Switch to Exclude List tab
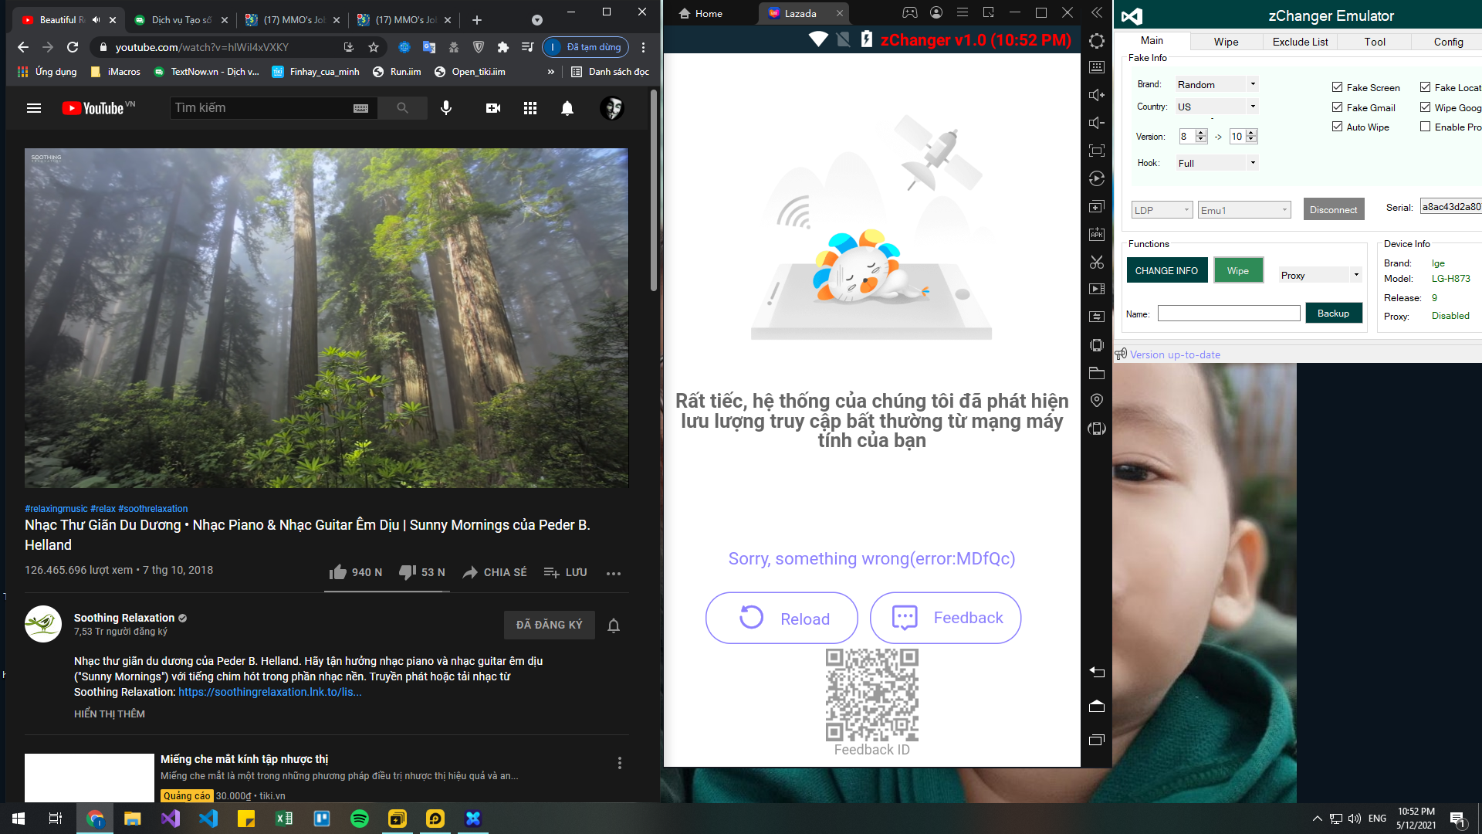Viewport: 1482px width, 834px height. click(x=1300, y=42)
